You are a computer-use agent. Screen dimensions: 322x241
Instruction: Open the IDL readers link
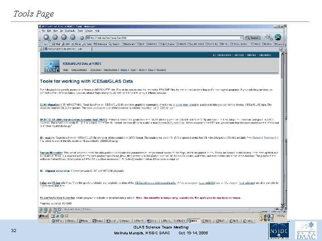pyautogui.click(x=47, y=138)
